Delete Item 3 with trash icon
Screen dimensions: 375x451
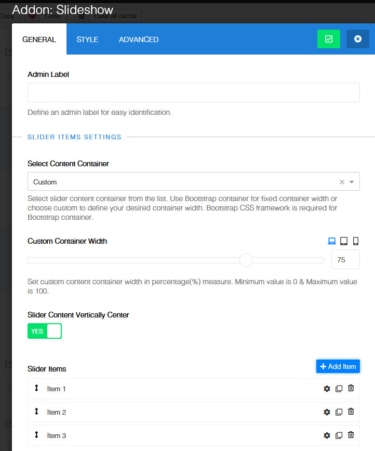(351, 435)
